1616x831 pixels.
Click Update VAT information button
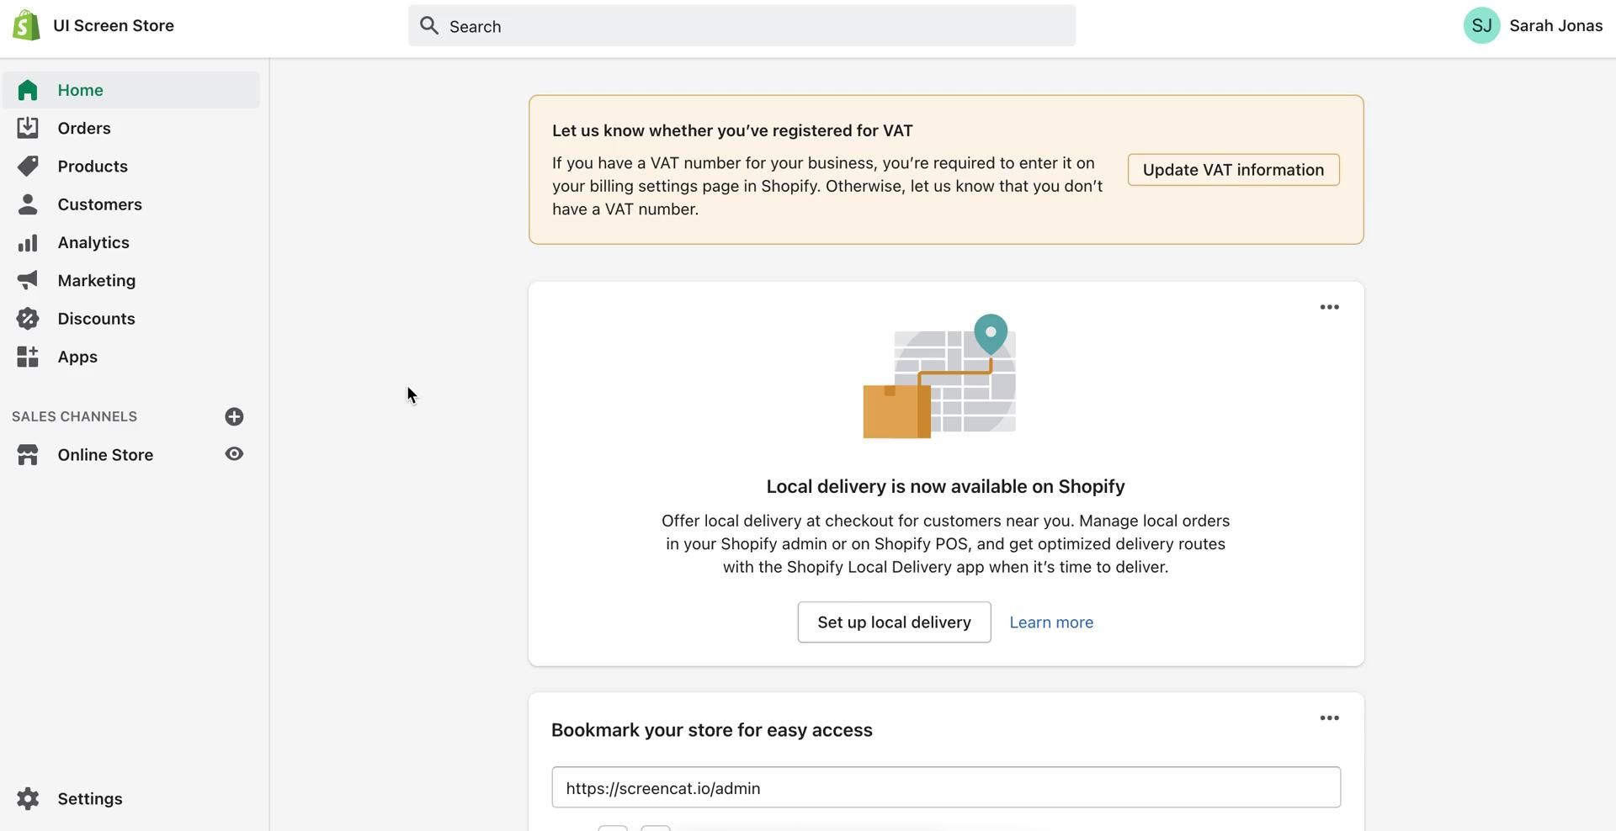click(x=1233, y=170)
